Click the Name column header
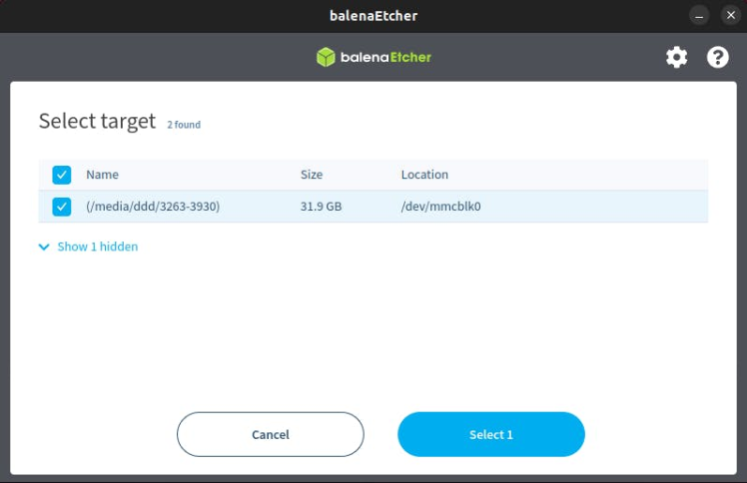747x483 pixels. click(x=103, y=175)
